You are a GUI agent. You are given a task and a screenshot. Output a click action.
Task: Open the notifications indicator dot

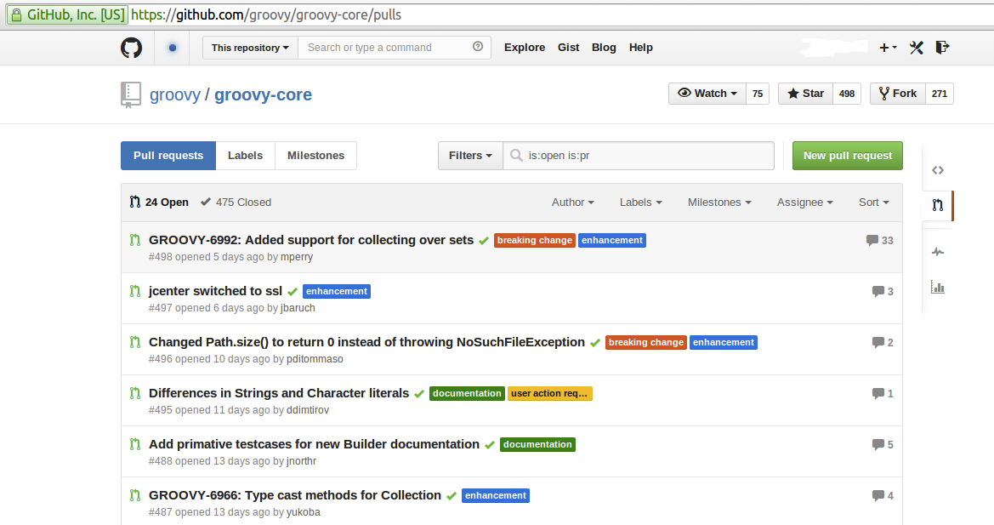(x=173, y=48)
